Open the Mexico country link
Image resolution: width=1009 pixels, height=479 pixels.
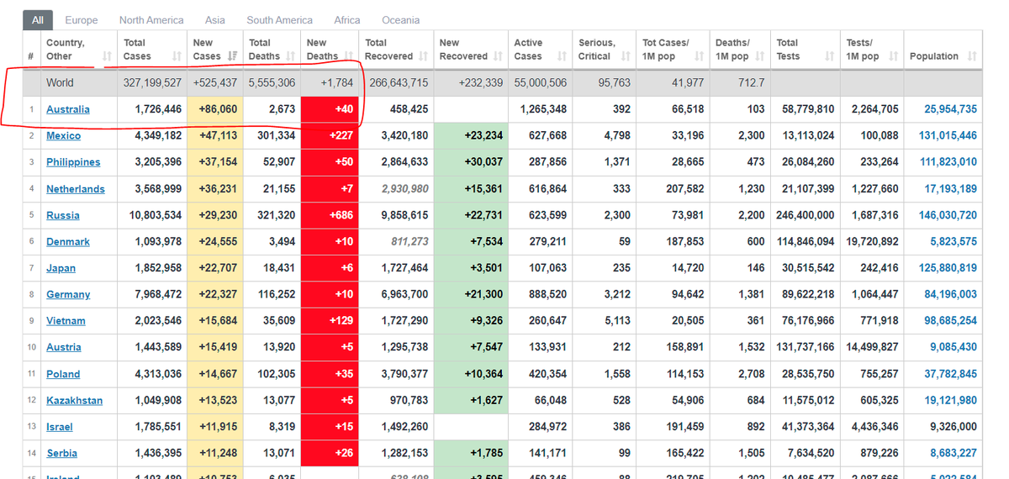click(x=64, y=135)
